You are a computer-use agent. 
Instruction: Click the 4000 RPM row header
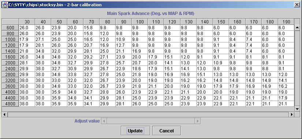(x=10, y=92)
